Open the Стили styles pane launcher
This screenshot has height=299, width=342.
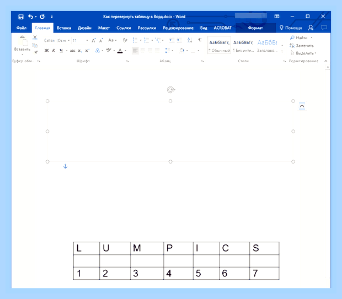pyautogui.click(x=284, y=62)
